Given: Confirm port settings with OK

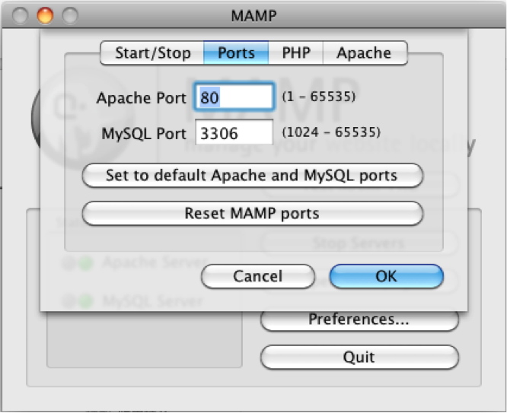Looking at the screenshot, I should (x=387, y=276).
